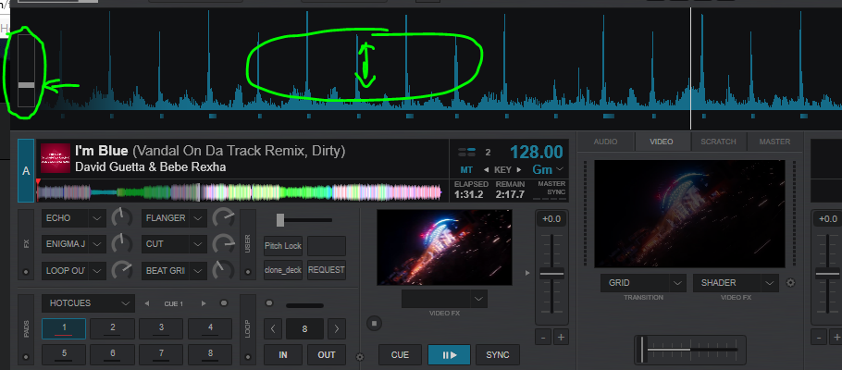Toggle MT master tempo
Image resolution: width=842 pixels, height=370 pixels.
pos(466,169)
